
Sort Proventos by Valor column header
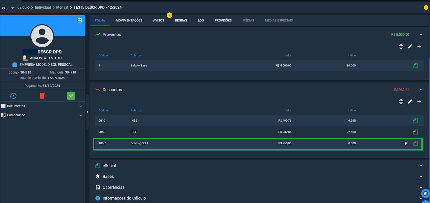tap(288, 55)
